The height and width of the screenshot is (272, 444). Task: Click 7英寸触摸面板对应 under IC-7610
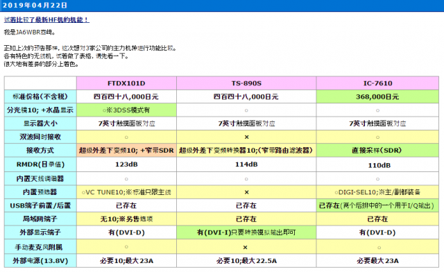point(377,124)
